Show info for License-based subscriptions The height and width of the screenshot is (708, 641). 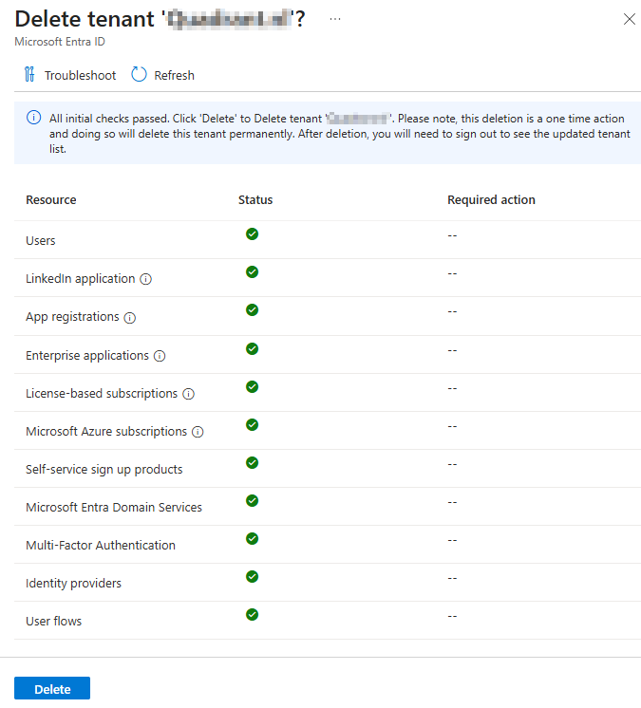click(188, 394)
